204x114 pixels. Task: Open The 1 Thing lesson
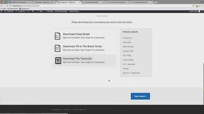[x=127, y=55]
